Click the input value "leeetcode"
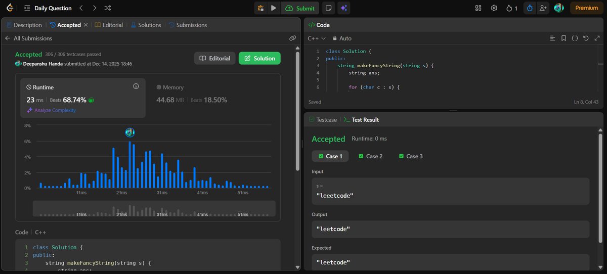This screenshot has height=274, width=607. 334,195
